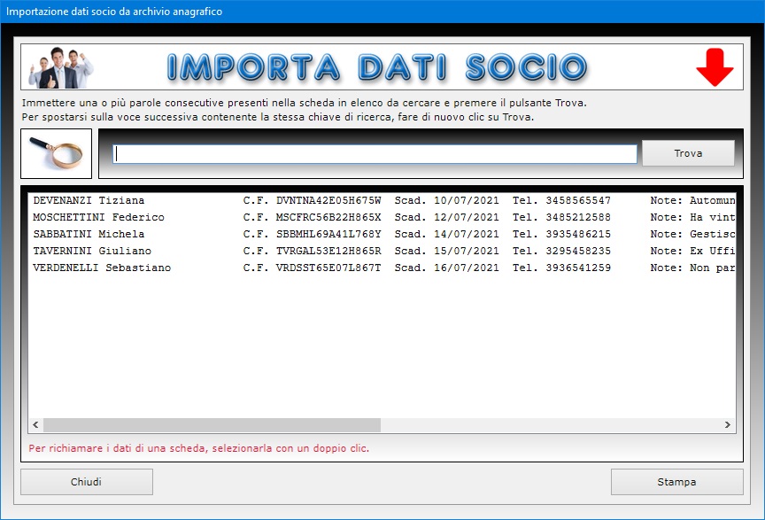Image resolution: width=765 pixels, height=520 pixels.
Task: Click expiry date 15/07/2021
Action: click(x=467, y=251)
